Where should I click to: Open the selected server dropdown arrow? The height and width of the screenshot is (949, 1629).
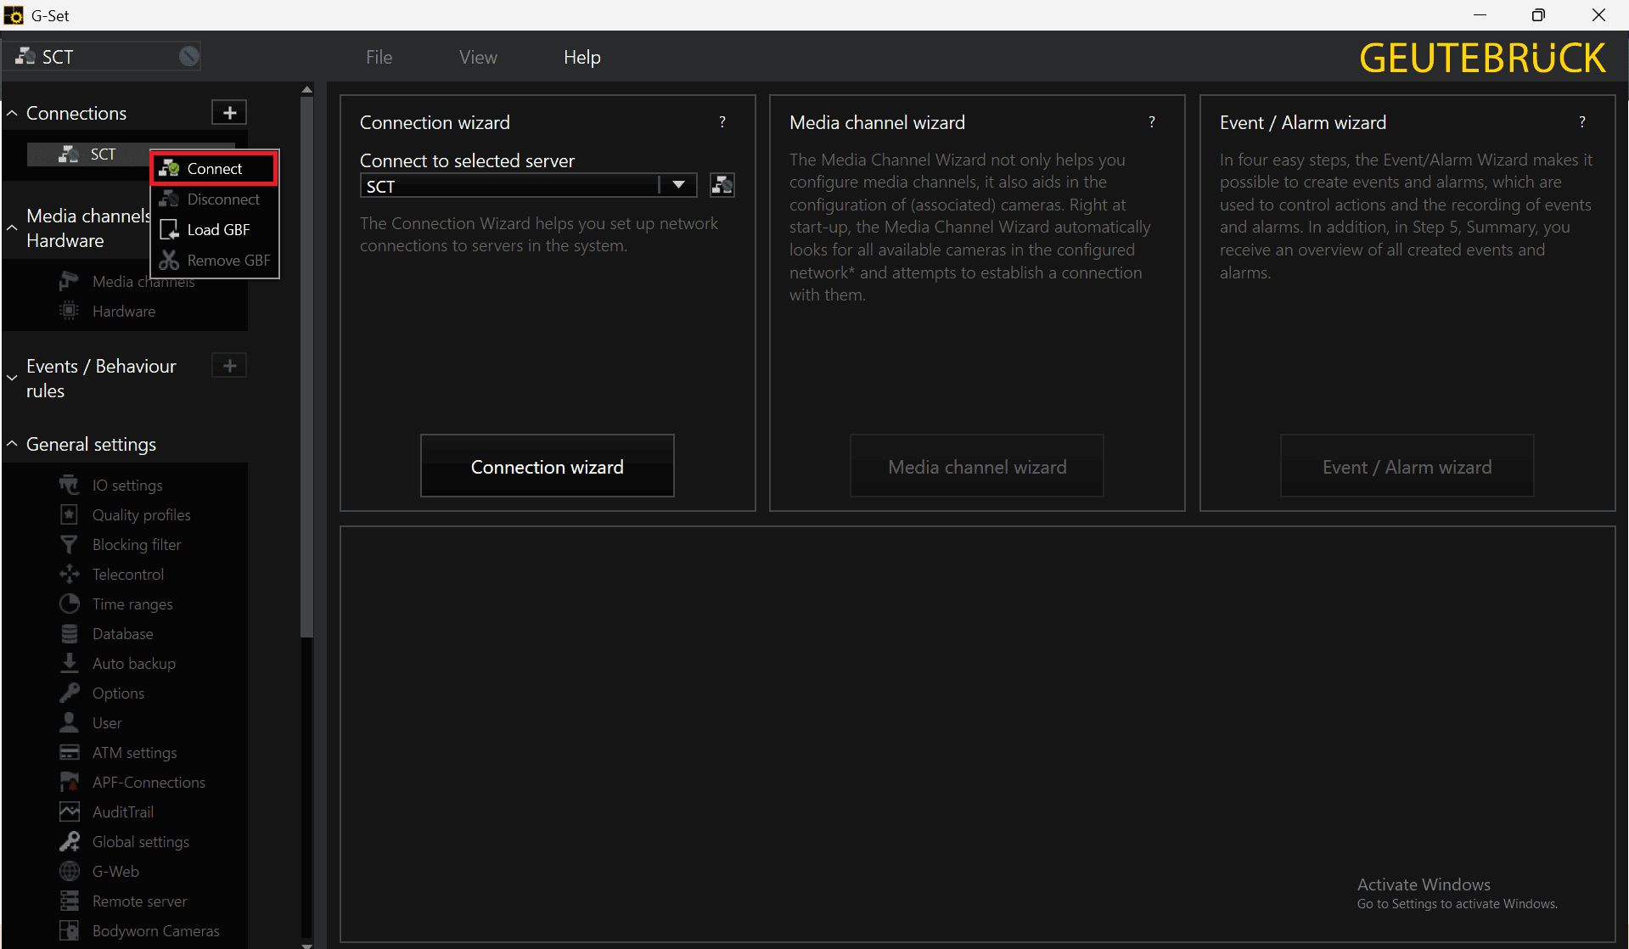(678, 185)
